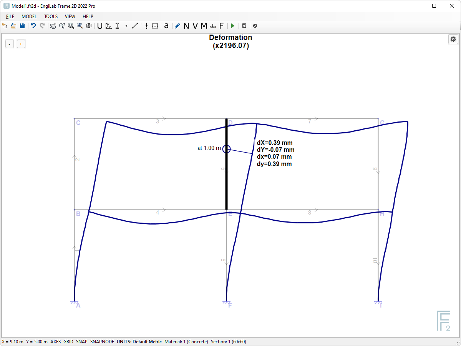This screenshot has width=461, height=346.
Task: Show the V shear force diagram
Action: click(195, 26)
